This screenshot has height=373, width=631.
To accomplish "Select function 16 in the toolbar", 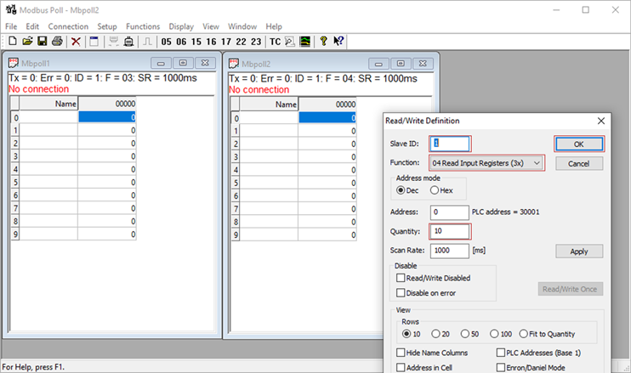I will 211,42.
